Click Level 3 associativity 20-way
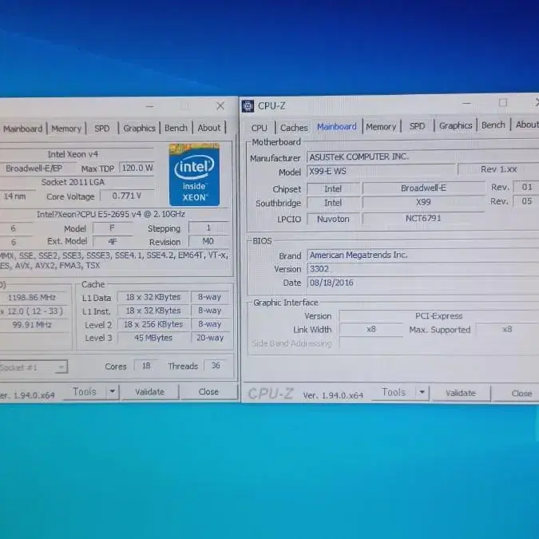 pyautogui.click(x=210, y=338)
